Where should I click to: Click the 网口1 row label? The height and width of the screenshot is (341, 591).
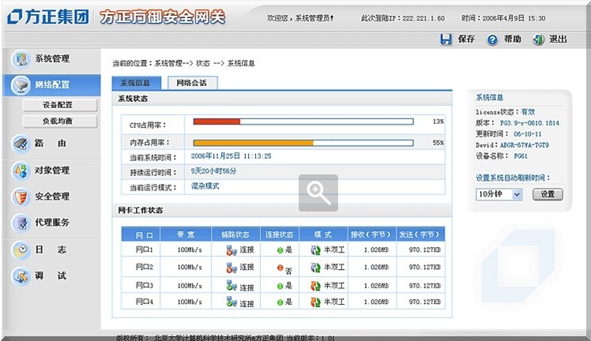[x=145, y=249]
